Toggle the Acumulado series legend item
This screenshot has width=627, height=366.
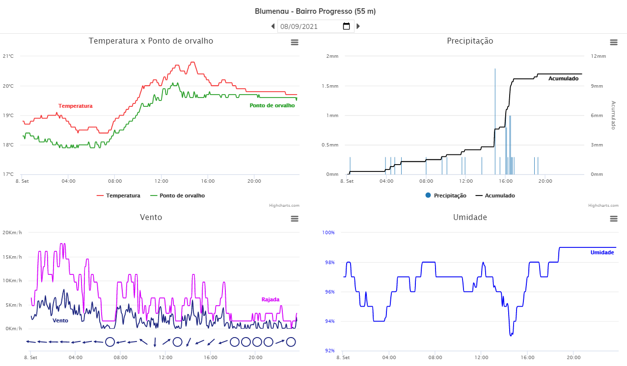click(x=495, y=195)
